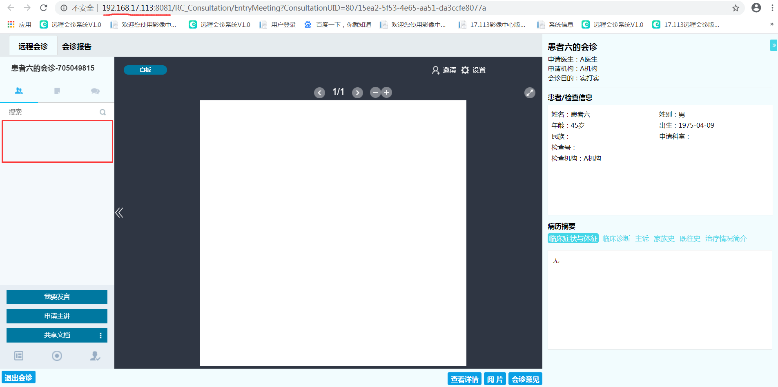778x387 pixels.
Task: Select the 临床诊断 summary tab
Action: click(616, 239)
